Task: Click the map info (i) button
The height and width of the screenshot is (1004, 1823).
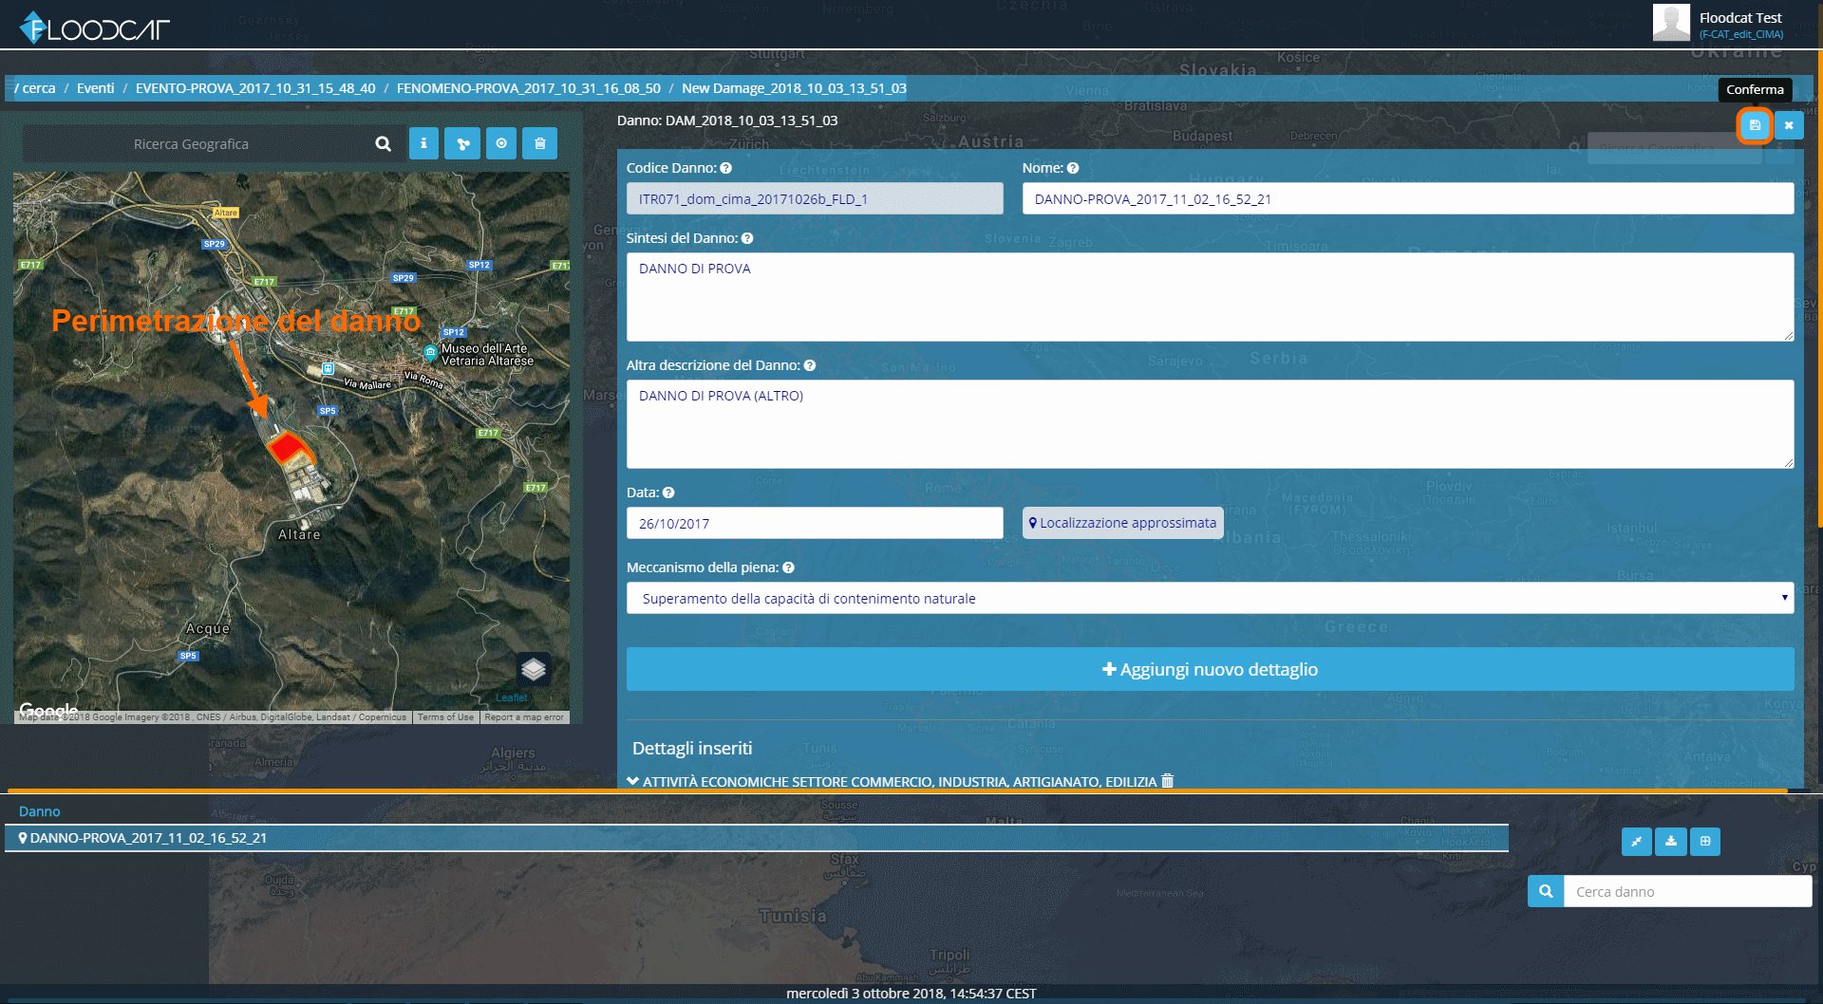Action: click(x=423, y=143)
